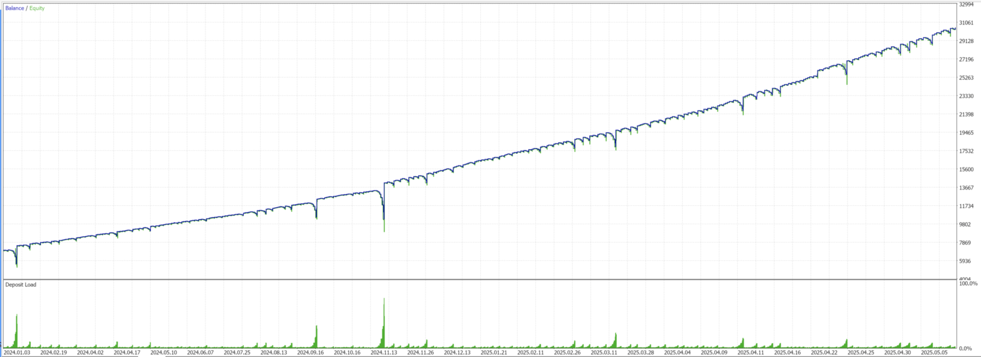Click the 23330 axis value
The width and height of the screenshot is (981, 357).
tap(966, 96)
